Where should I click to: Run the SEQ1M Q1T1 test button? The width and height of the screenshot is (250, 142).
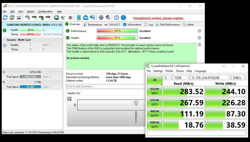[x=155, y=102]
